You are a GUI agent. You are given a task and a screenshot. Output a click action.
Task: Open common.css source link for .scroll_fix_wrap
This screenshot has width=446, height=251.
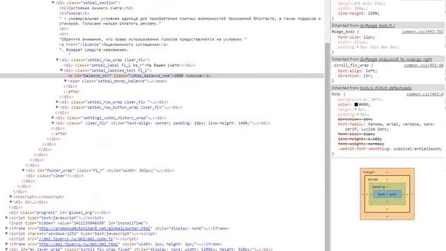(424, 65)
